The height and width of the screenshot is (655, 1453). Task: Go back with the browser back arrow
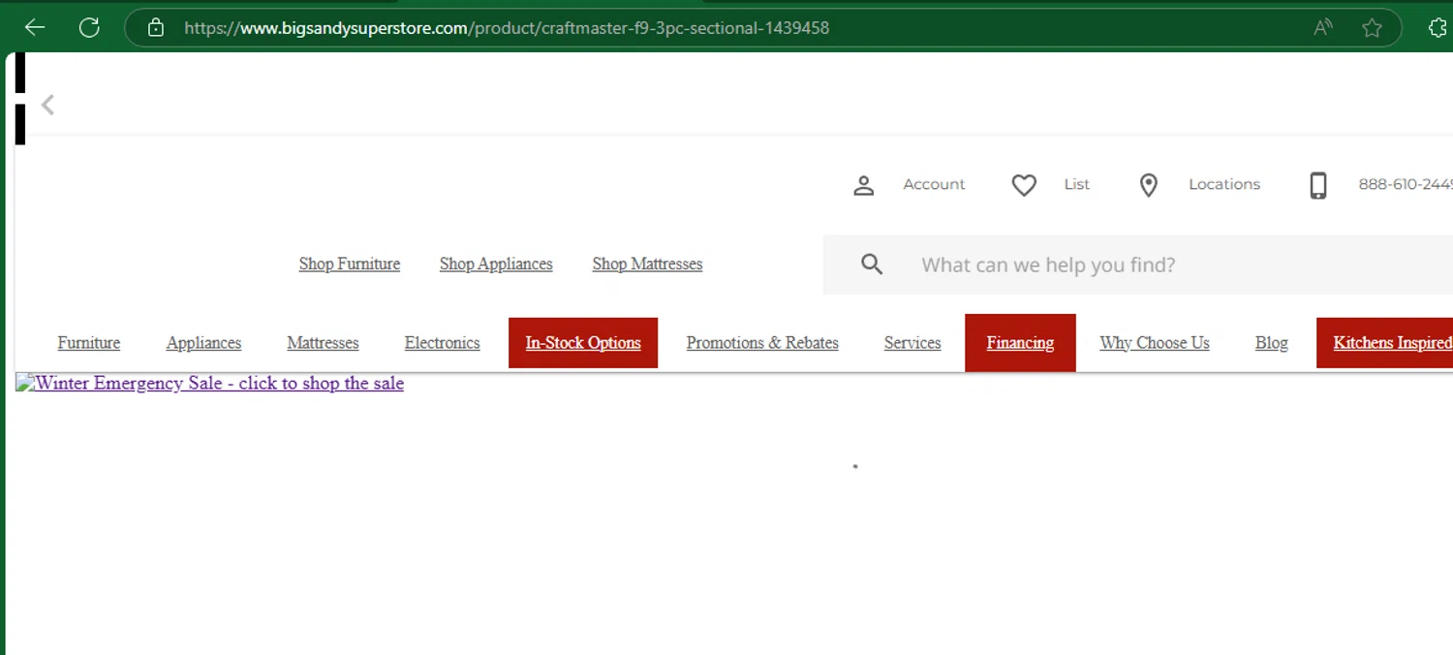[x=35, y=28]
